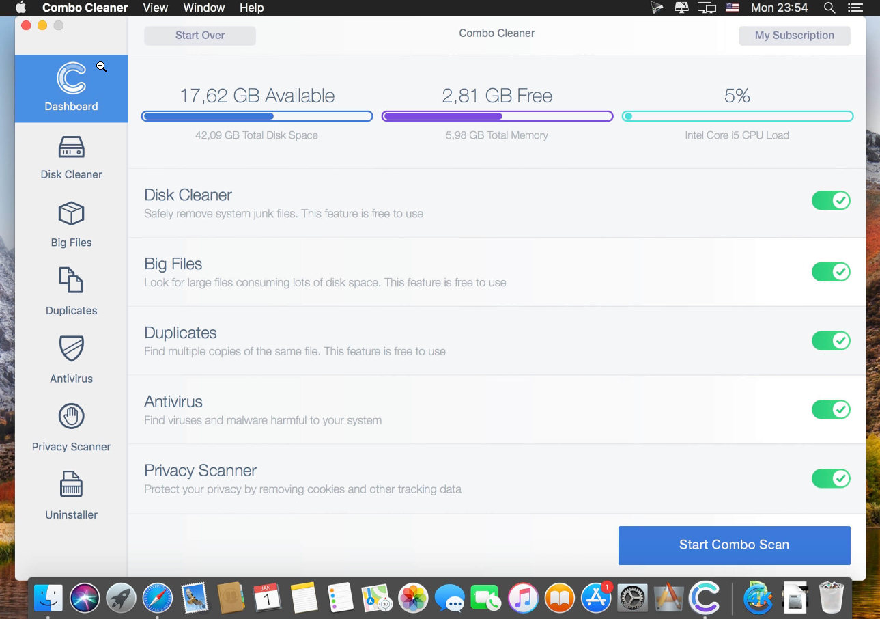Image resolution: width=880 pixels, height=619 pixels.
Task: Open the Mail stamp icon in Dock
Action: click(x=195, y=599)
